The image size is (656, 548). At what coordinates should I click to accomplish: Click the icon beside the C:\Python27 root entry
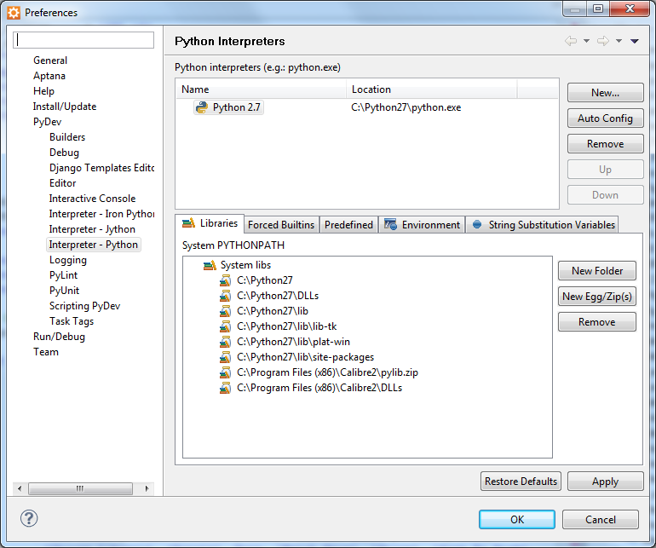pos(225,280)
